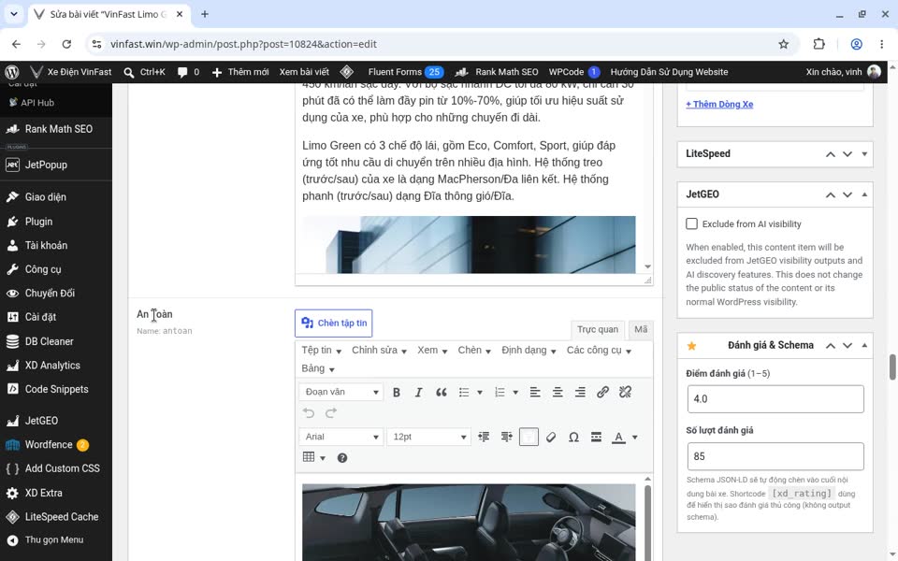The height and width of the screenshot is (561, 898).
Task: Open Xem bài viết link
Action: [304, 72]
